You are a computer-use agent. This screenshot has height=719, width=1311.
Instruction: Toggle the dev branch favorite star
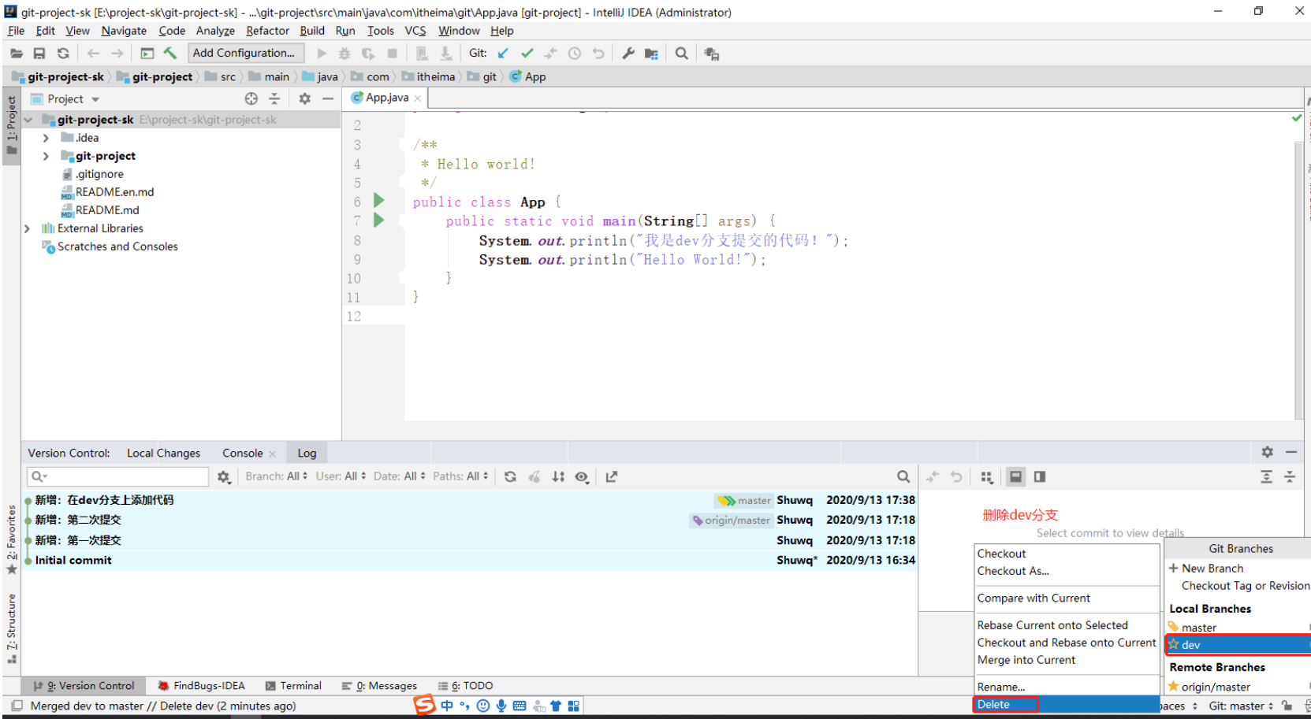[x=1174, y=644]
